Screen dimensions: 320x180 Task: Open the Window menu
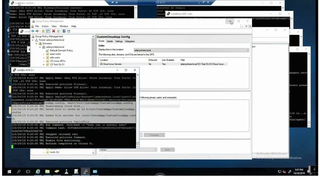pyautogui.click(x=64, y=26)
